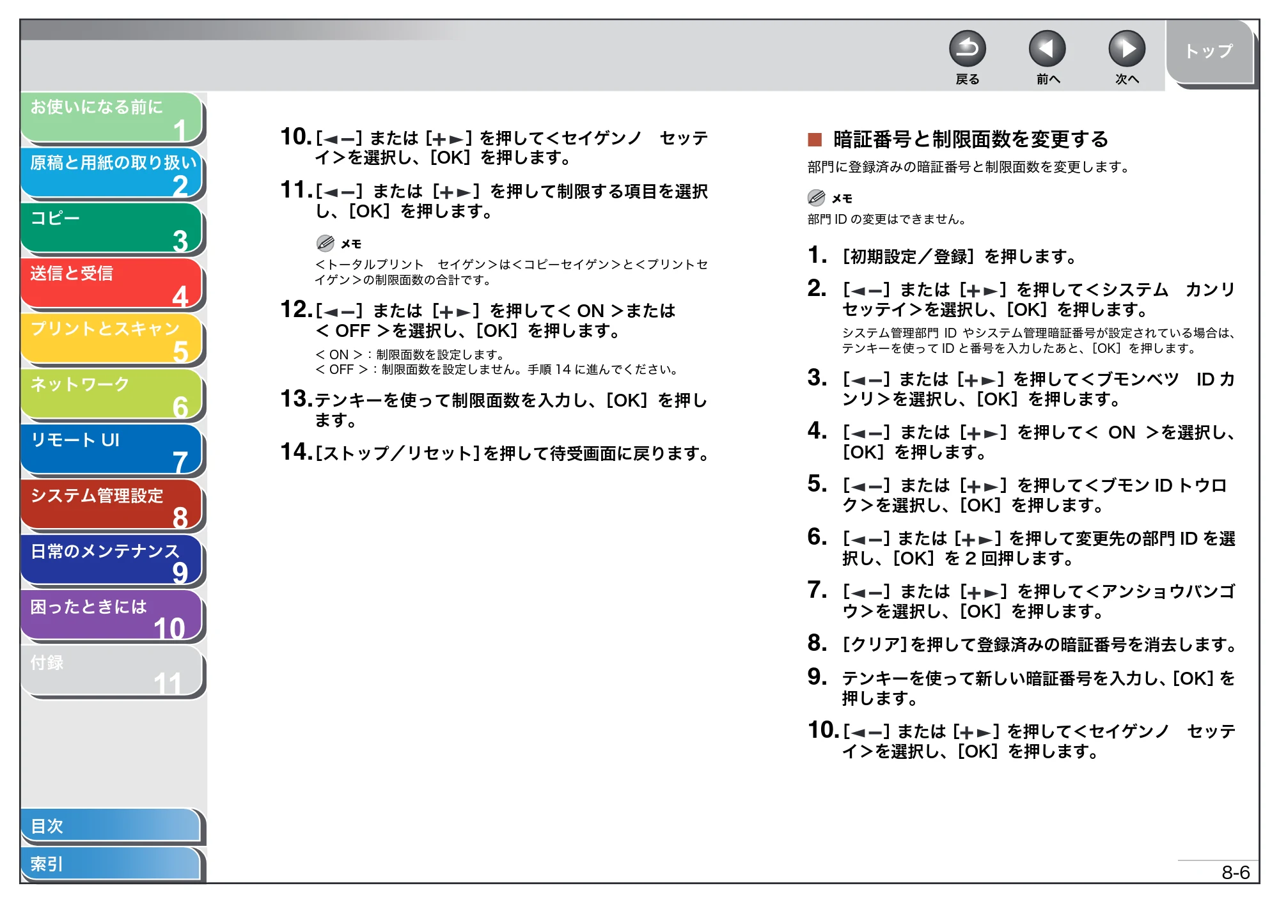Image resolution: width=1279 pixels, height=904 pixels.
Task: Open chapter 6 ネットワーク
Action: click(112, 395)
